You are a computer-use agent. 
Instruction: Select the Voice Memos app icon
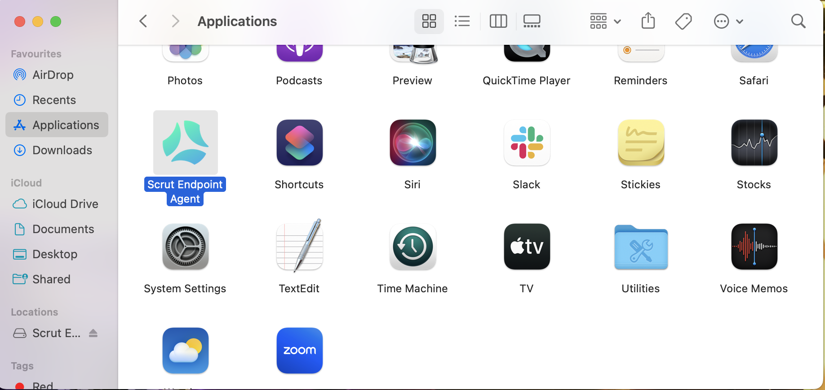pos(754,247)
